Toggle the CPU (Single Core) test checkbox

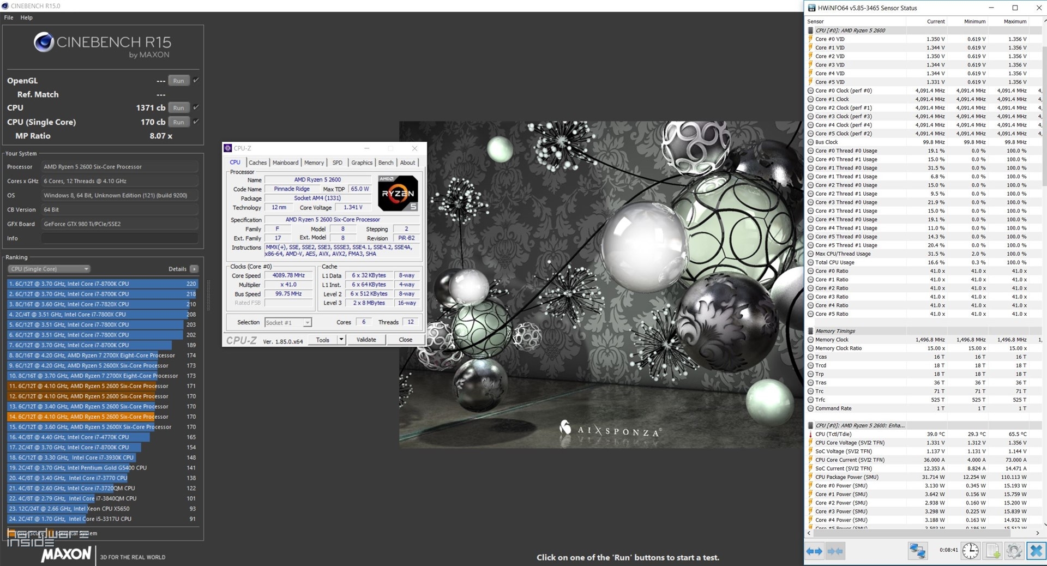[x=196, y=122]
